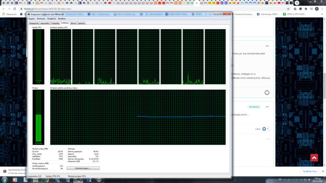Click the volume icon in system tray
The height and width of the screenshot is (183, 326).
coord(309,180)
